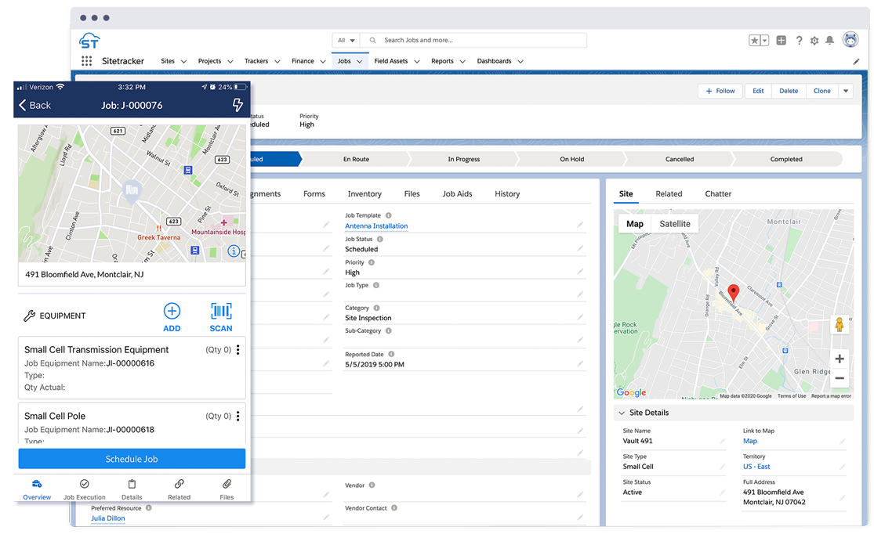
Task: Click the Edit button
Action: [x=758, y=91]
